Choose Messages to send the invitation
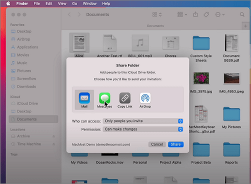 coord(104,100)
